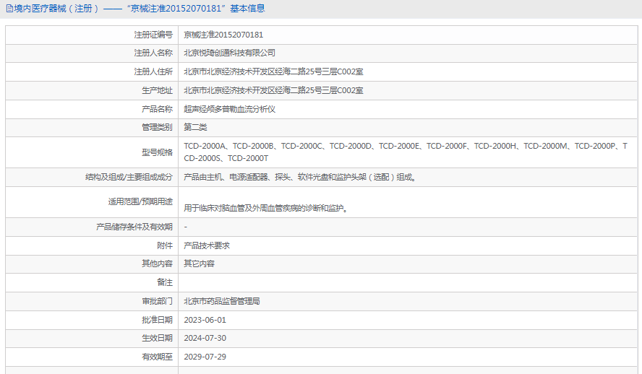Open the 其它内容 link
The height and width of the screenshot is (374, 642).
(199, 264)
